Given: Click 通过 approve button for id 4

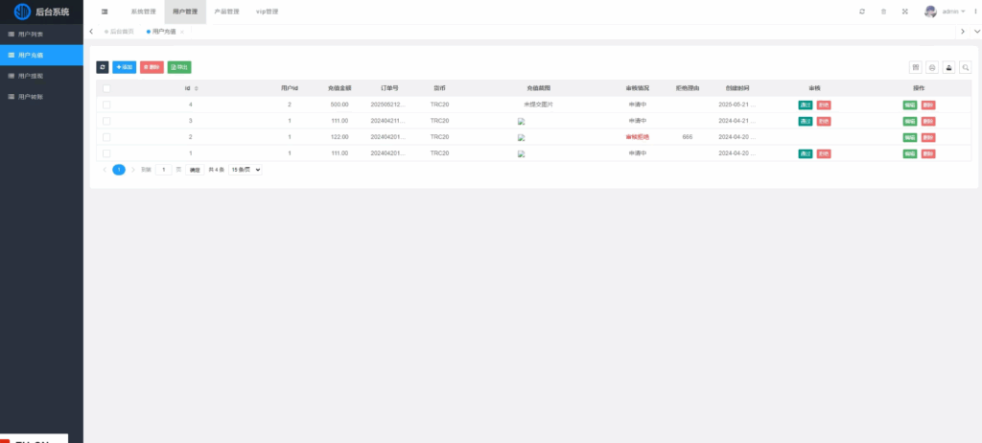Looking at the screenshot, I should coord(805,105).
